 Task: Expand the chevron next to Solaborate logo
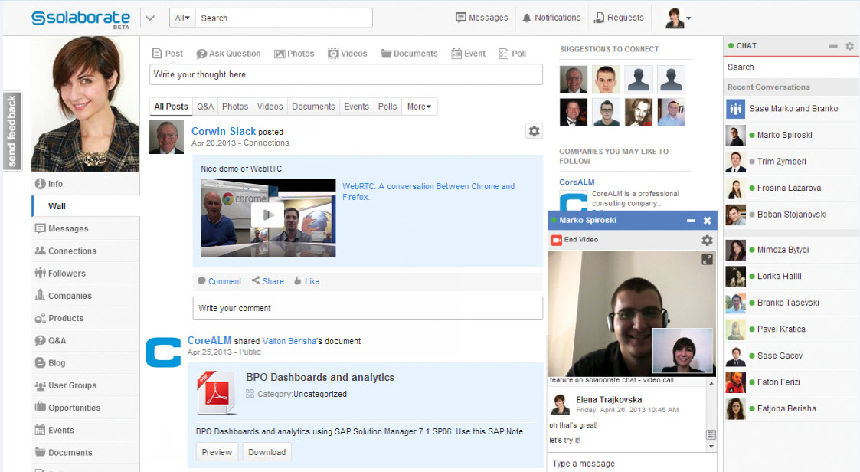(x=150, y=18)
